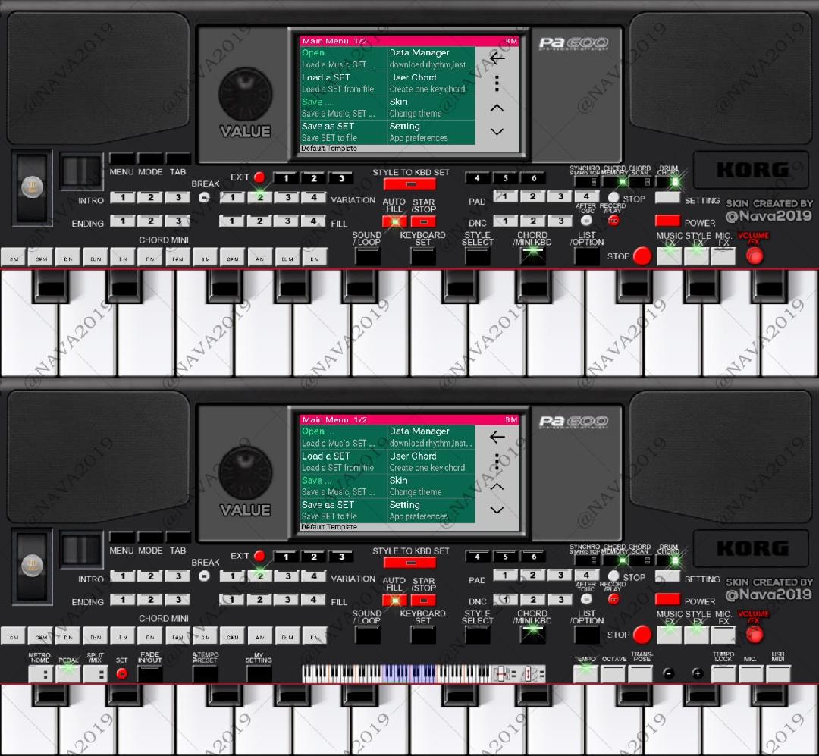Toggle the METRONOME button
The height and width of the screenshot is (756, 819).
[39, 673]
